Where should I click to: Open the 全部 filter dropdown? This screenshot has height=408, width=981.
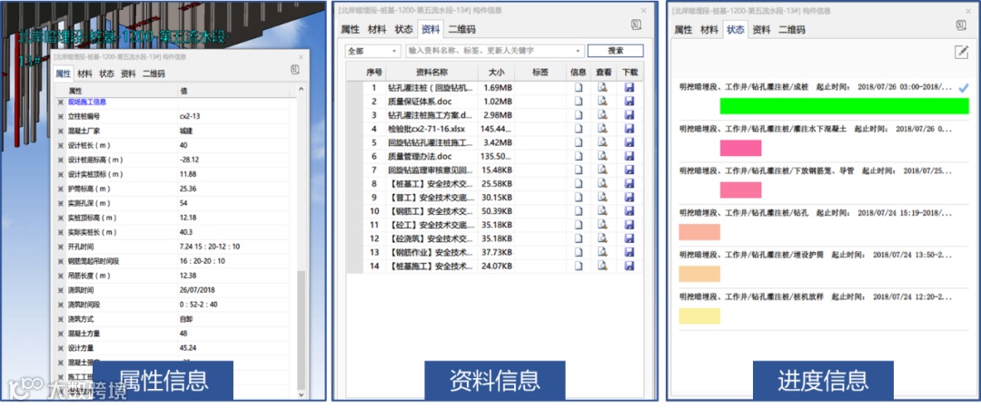[x=372, y=51]
